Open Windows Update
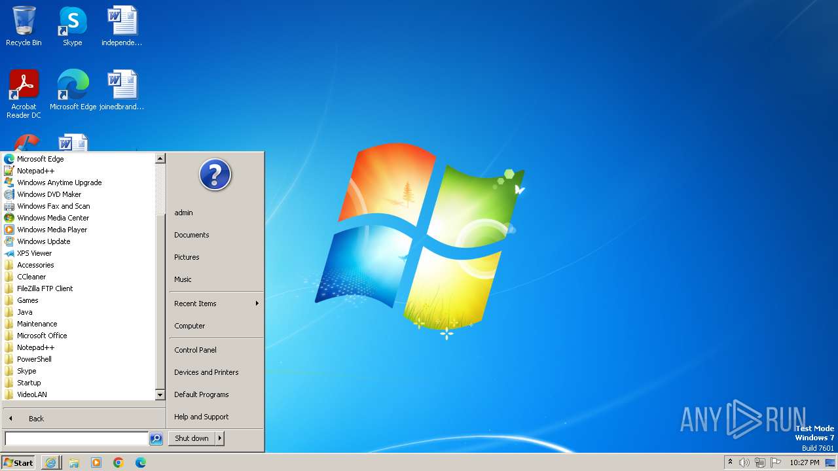 coord(79,241)
